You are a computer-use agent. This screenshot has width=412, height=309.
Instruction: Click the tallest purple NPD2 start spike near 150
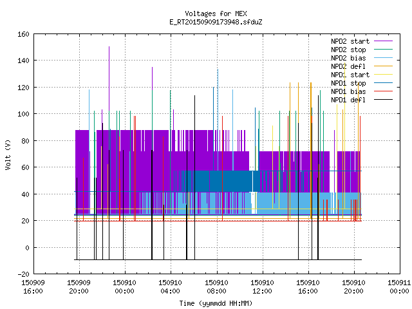pos(109,79)
